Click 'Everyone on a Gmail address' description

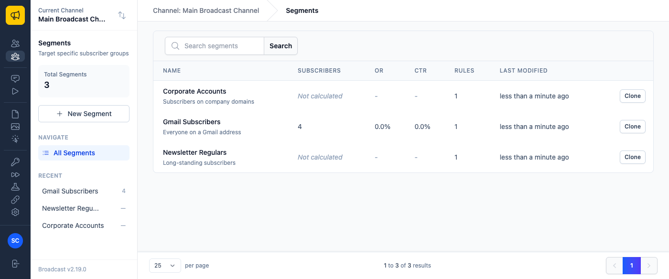coord(202,132)
